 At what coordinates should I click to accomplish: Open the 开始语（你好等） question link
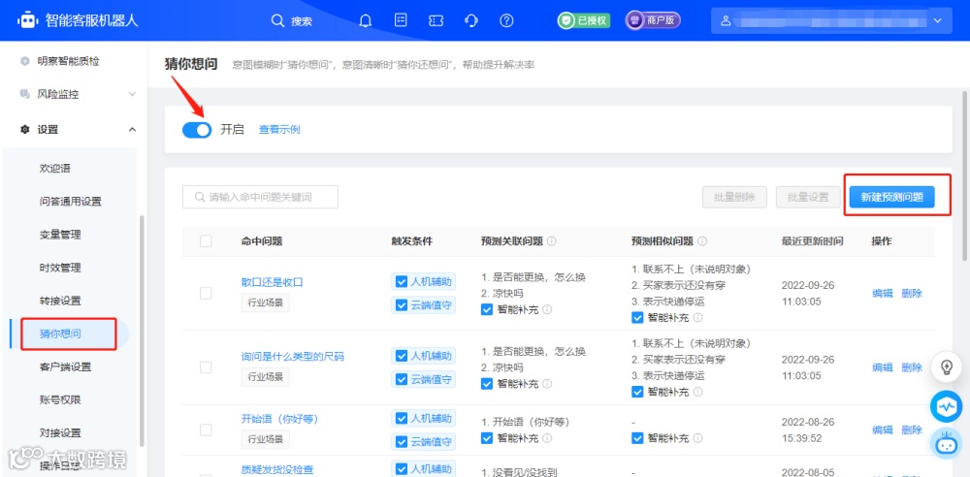click(x=279, y=419)
